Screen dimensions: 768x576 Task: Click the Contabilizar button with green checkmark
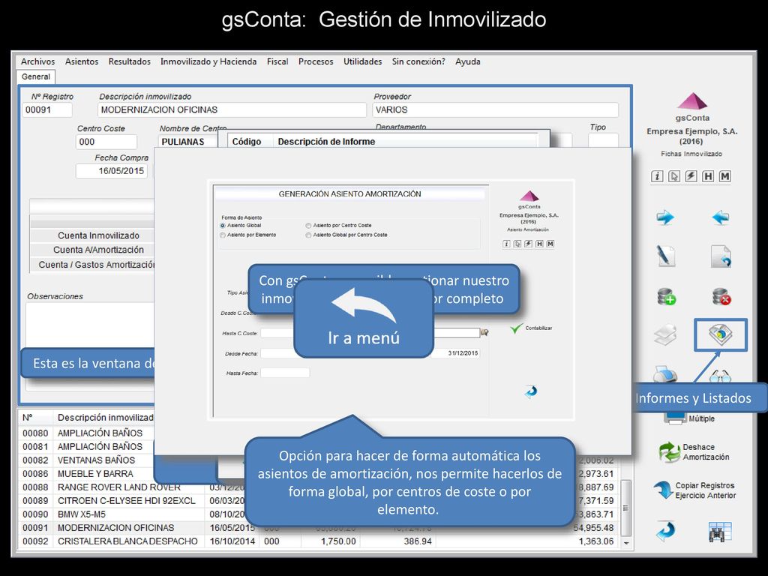point(530,328)
